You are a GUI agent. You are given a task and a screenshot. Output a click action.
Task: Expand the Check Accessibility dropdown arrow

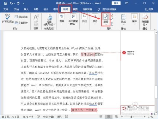point(54,25)
